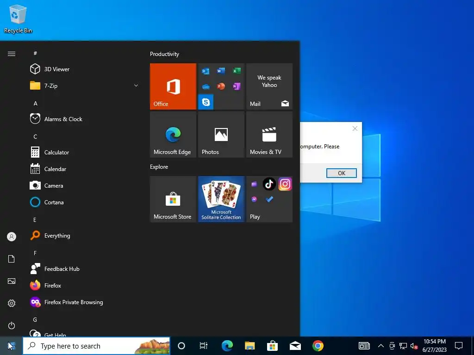Close the dialog with the X button
Screen dimensions: 474x355
pyautogui.click(x=355, y=129)
